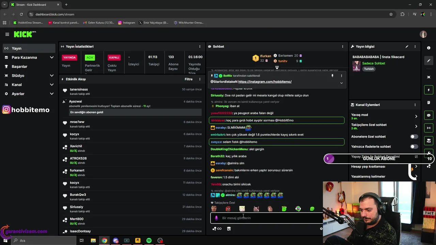Toggle the channel actions camera icon in sidebar
Image resolution: width=436 pixels, height=245 pixels.
click(429, 141)
